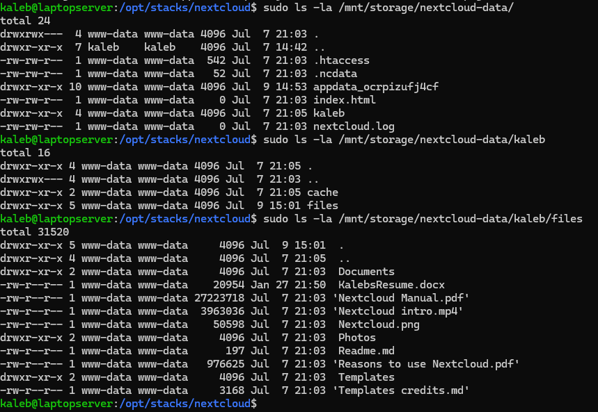Click the 'total 31520' line
The height and width of the screenshot is (412, 598).
tap(34, 232)
